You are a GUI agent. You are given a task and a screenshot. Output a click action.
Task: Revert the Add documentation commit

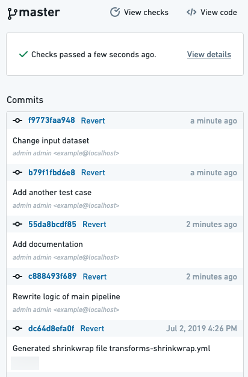pos(95,224)
